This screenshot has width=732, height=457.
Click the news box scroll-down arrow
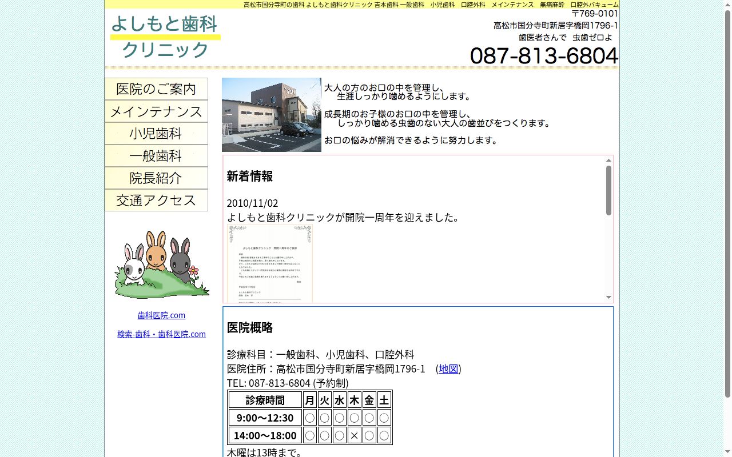(608, 297)
